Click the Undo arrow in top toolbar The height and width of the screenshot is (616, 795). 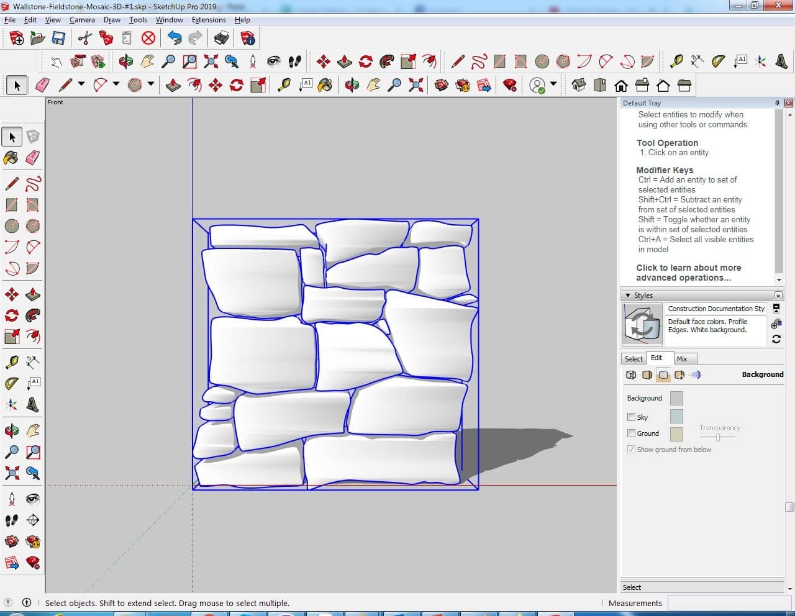coord(175,38)
